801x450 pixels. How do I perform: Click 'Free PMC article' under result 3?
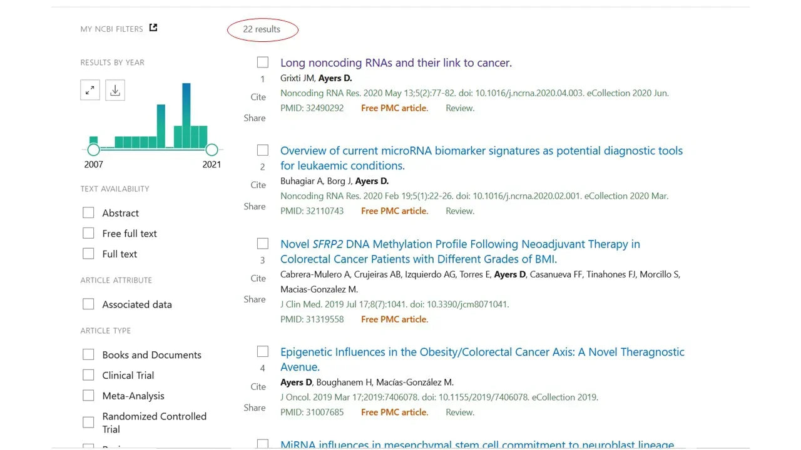pos(394,319)
